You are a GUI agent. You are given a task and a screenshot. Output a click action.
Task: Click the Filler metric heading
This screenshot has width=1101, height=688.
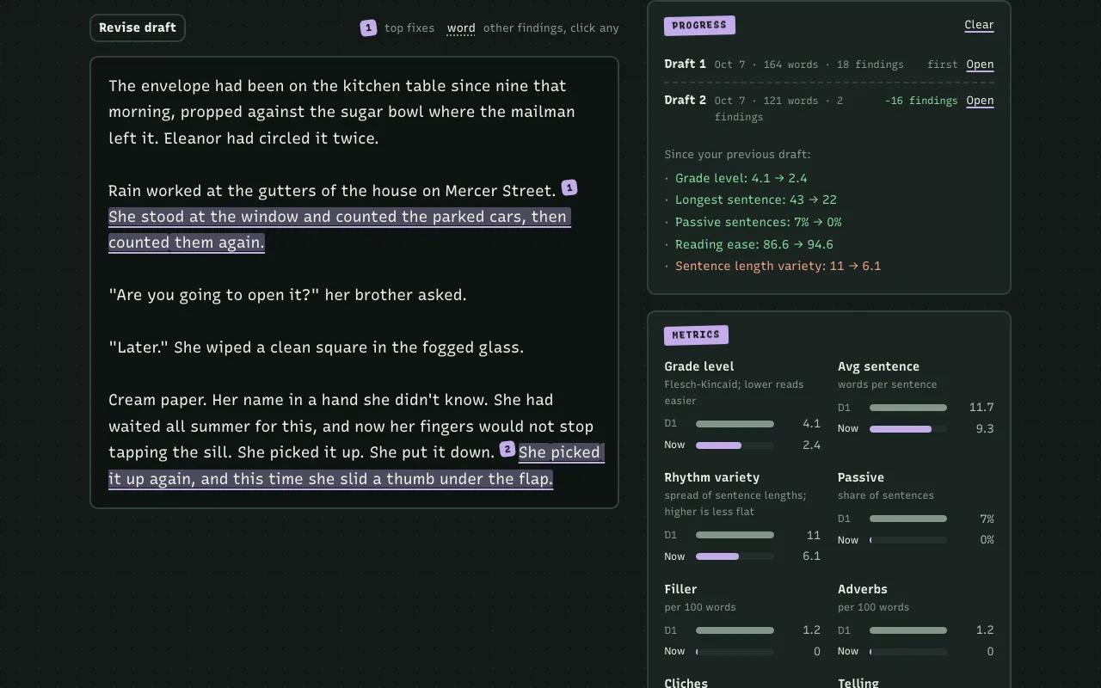[x=680, y=589]
